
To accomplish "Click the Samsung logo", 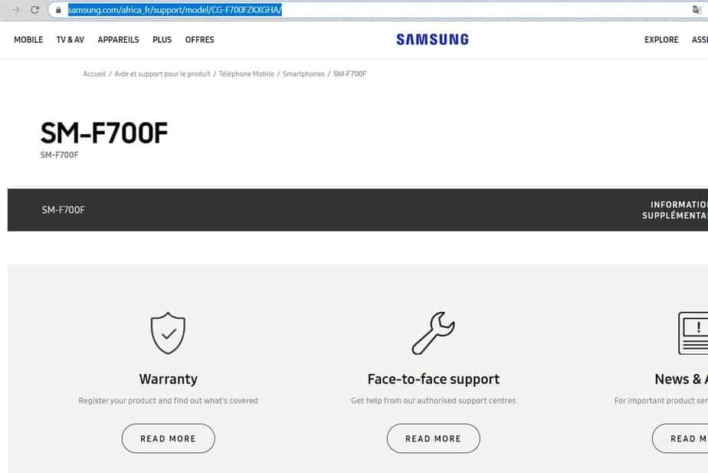I will coord(432,40).
